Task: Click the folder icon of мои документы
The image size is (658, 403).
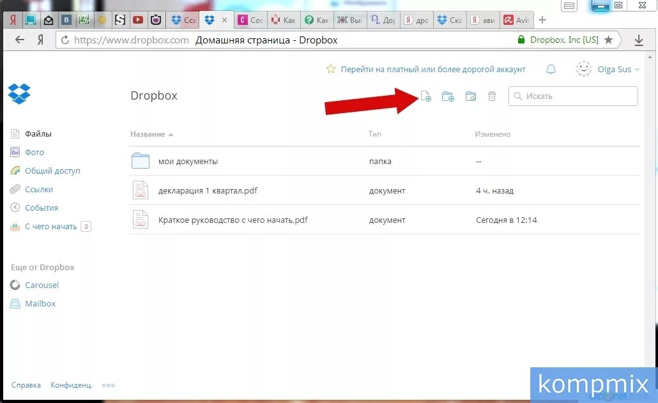Action: [x=140, y=160]
